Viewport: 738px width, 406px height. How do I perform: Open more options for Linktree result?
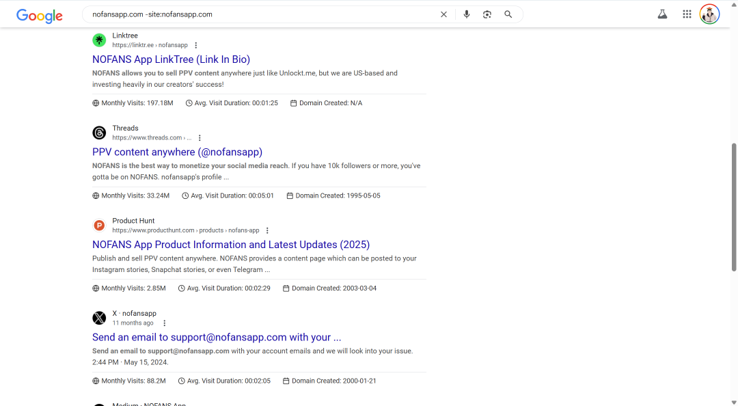tap(196, 45)
